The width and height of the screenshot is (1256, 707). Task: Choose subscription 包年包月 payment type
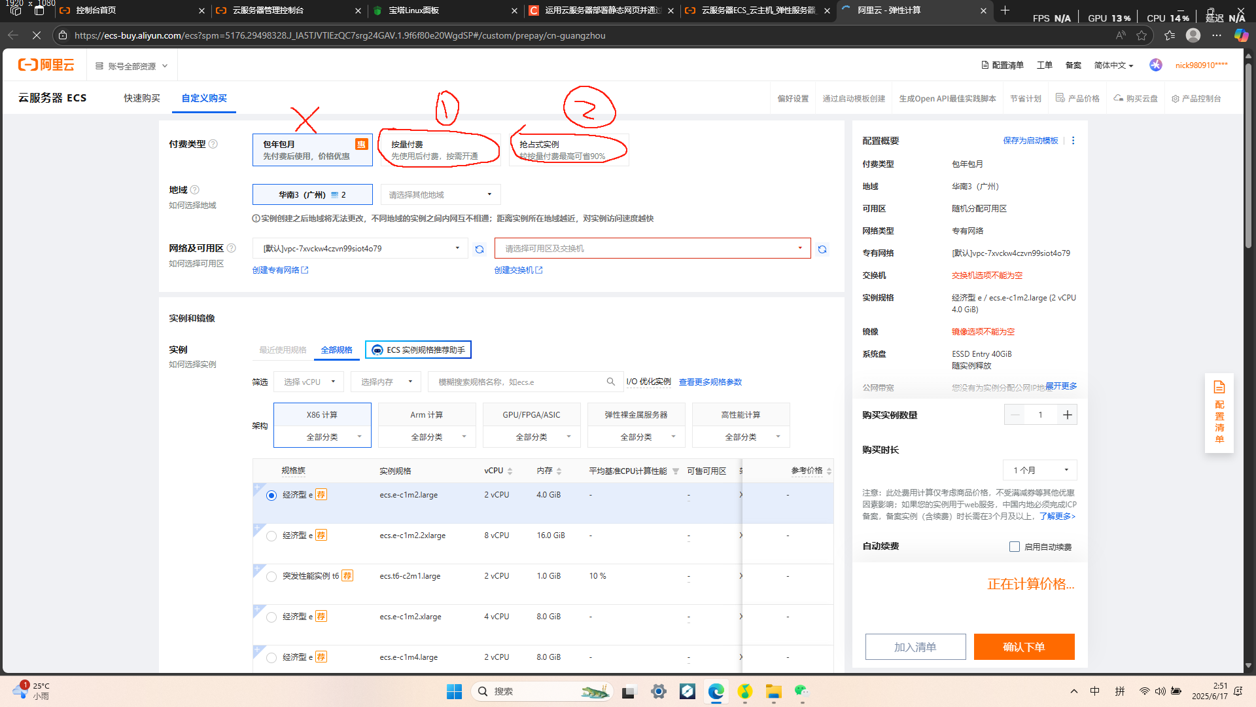(313, 150)
